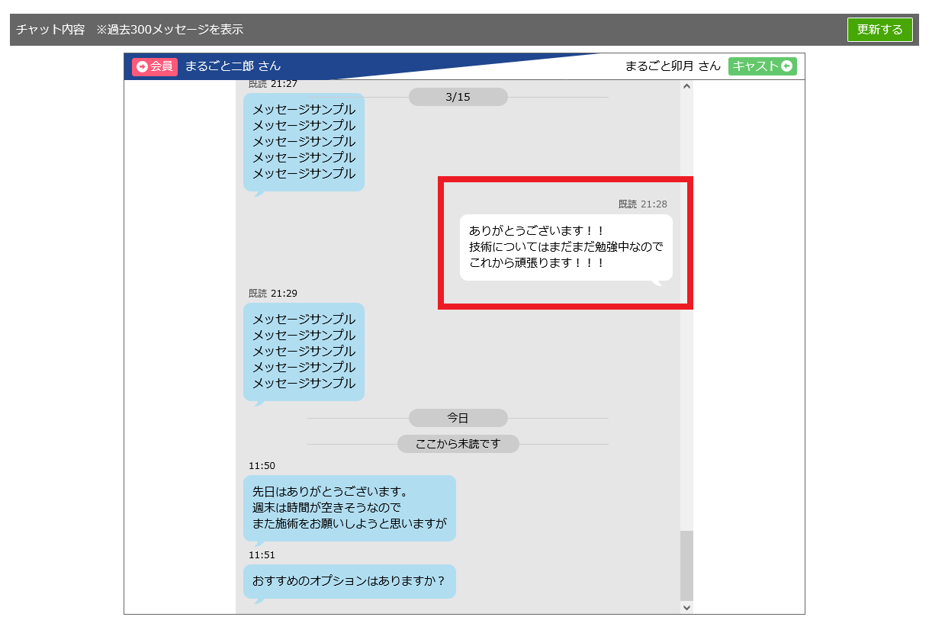
Task: Click the 既読 21:29 read status
Action: click(272, 294)
